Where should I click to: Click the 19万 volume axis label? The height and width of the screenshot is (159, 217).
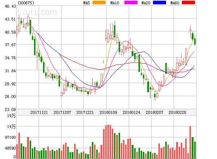coord(11,116)
